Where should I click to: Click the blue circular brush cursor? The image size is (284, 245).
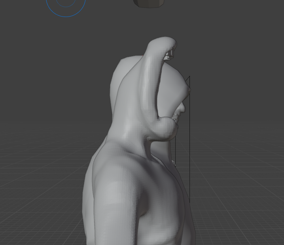pyautogui.click(x=66, y=16)
